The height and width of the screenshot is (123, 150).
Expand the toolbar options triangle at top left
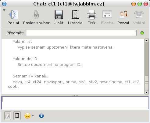click(4, 10)
